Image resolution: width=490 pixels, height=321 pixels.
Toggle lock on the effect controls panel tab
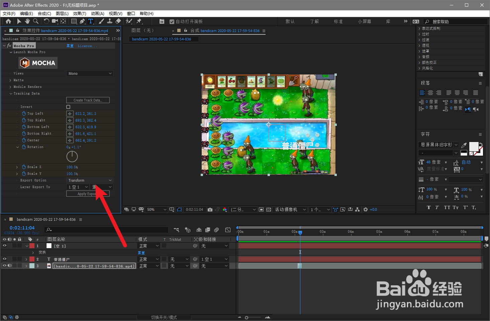coord(18,30)
